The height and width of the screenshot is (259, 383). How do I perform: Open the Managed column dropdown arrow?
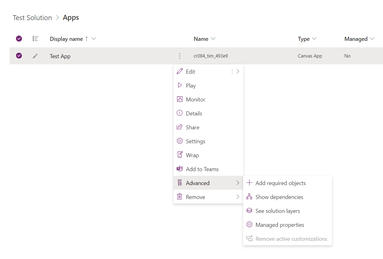pos(372,39)
